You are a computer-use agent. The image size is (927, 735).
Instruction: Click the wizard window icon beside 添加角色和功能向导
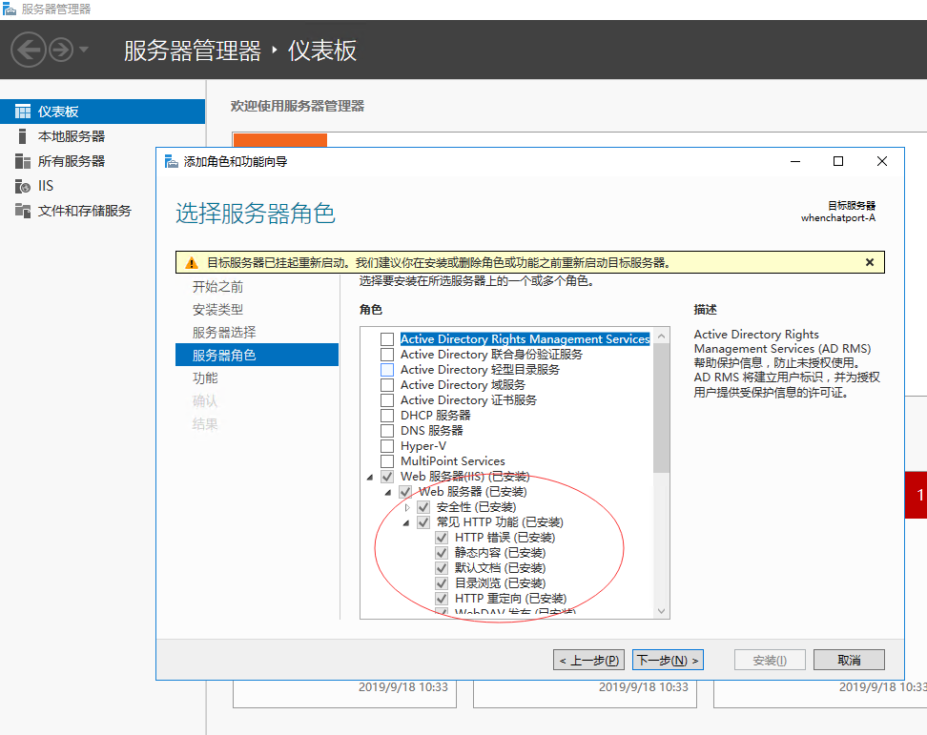pyautogui.click(x=172, y=161)
